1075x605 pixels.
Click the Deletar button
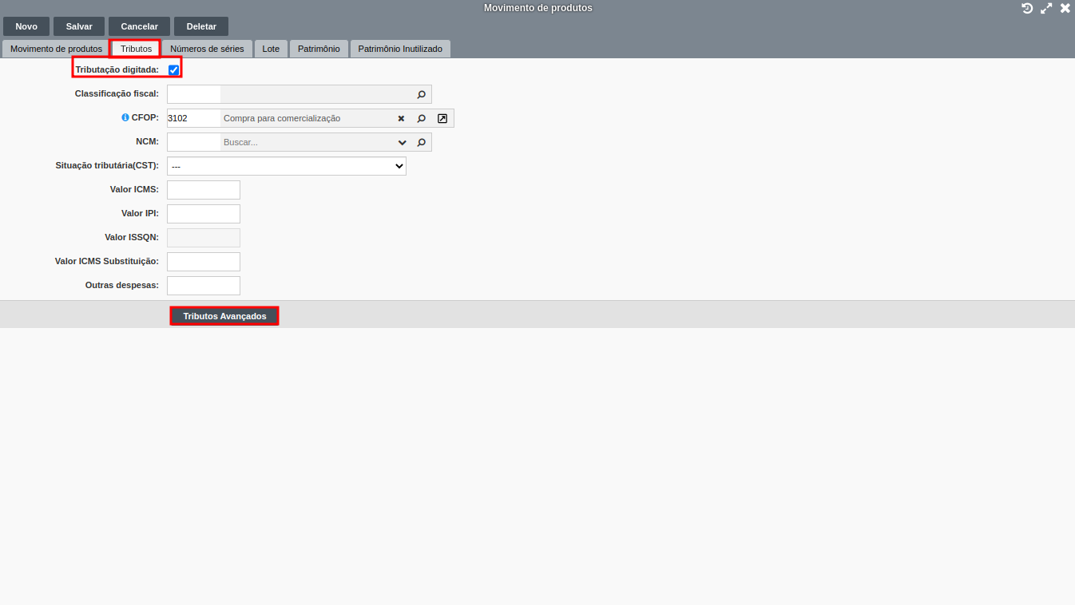[x=201, y=26]
